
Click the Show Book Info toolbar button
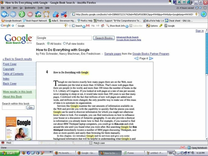(x=116, y=26)
